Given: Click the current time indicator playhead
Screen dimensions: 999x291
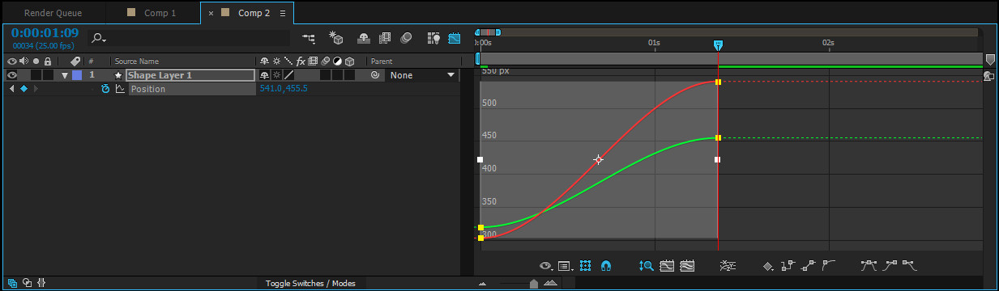Looking at the screenshot, I should [x=718, y=45].
